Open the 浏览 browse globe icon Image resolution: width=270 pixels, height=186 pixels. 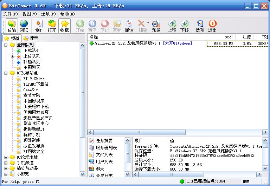[x=24, y=26]
